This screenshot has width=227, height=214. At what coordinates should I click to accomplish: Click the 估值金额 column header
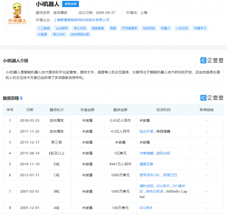point(88,110)
